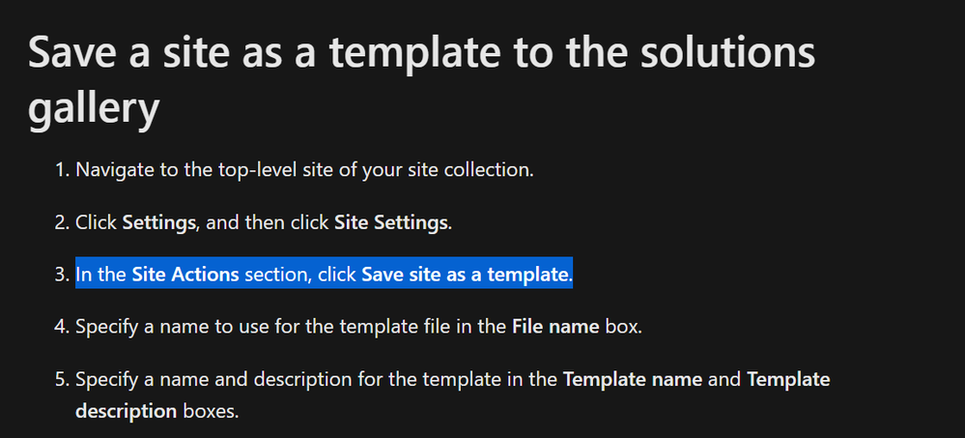Viewport: 965px width, 438px height.
Task: Click the bold "File name" text
Action: 555,327
